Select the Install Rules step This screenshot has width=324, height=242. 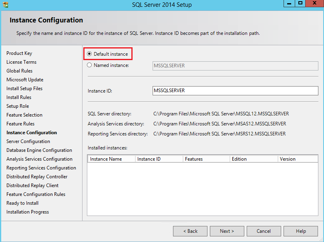(19, 97)
